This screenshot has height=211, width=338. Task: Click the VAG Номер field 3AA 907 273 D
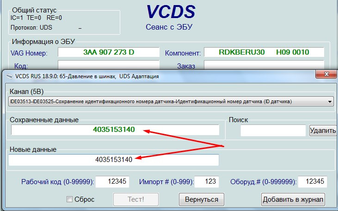(x=108, y=52)
